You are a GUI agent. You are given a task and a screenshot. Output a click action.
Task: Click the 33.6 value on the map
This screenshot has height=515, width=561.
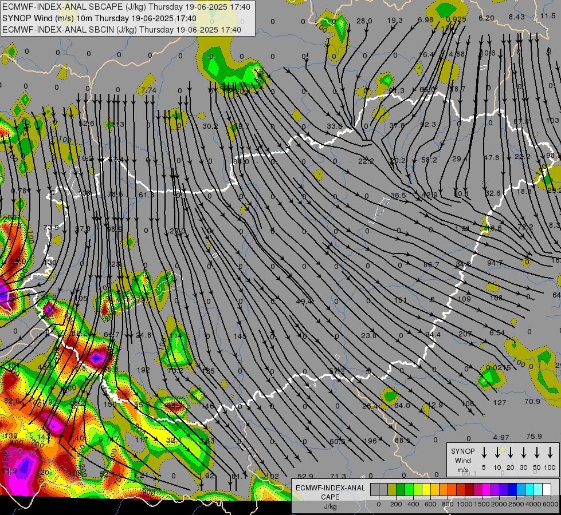point(335,126)
